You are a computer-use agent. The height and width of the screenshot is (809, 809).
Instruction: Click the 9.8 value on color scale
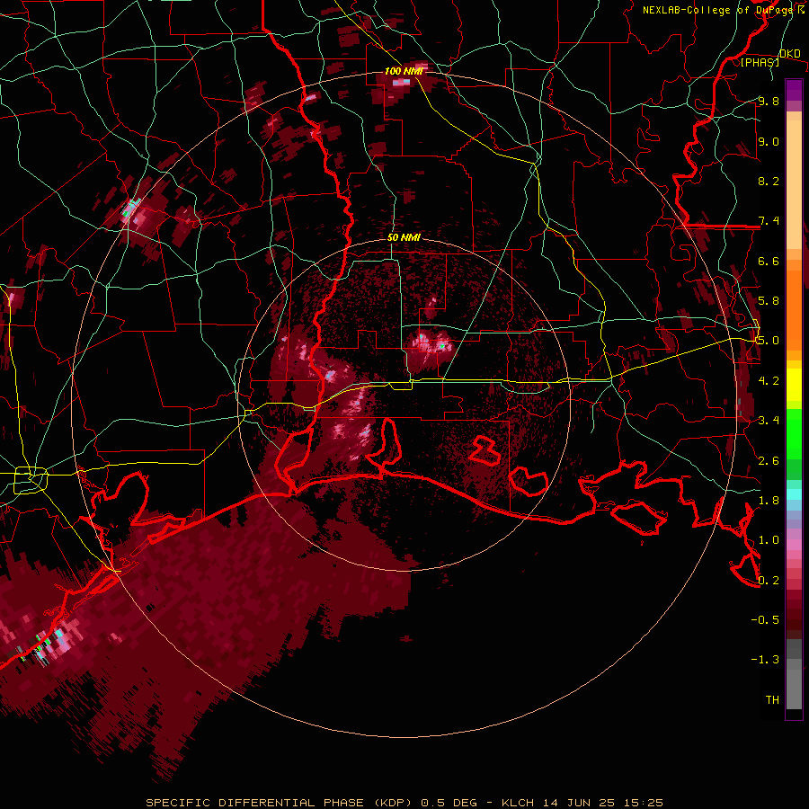769,102
